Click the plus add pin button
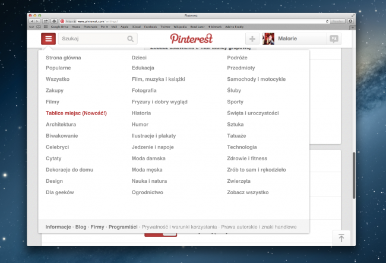Screen dimensions: 386x263 pos(252,39)
